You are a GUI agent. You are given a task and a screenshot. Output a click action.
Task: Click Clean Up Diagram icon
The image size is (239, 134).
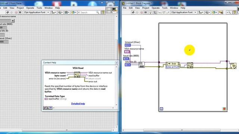[x=221, y=12]
